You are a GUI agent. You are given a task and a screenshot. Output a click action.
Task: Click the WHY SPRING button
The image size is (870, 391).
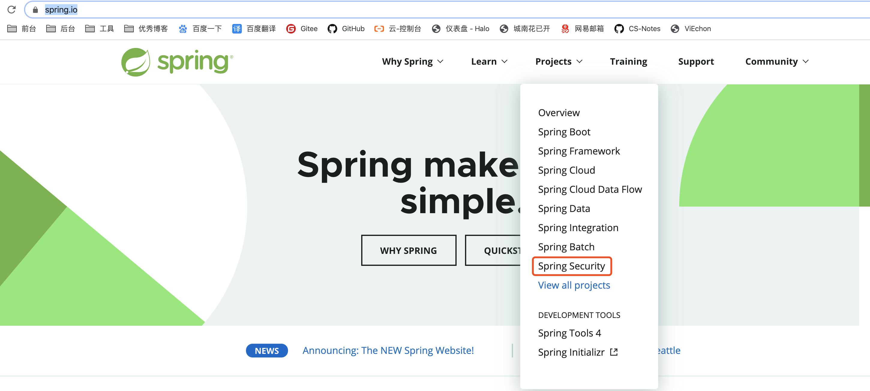[x=409, y=251]
